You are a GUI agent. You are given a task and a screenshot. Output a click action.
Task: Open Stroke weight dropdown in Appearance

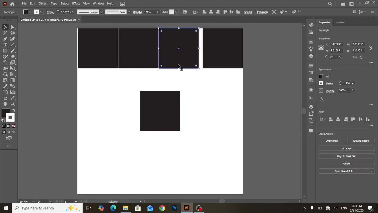point(353,83)
